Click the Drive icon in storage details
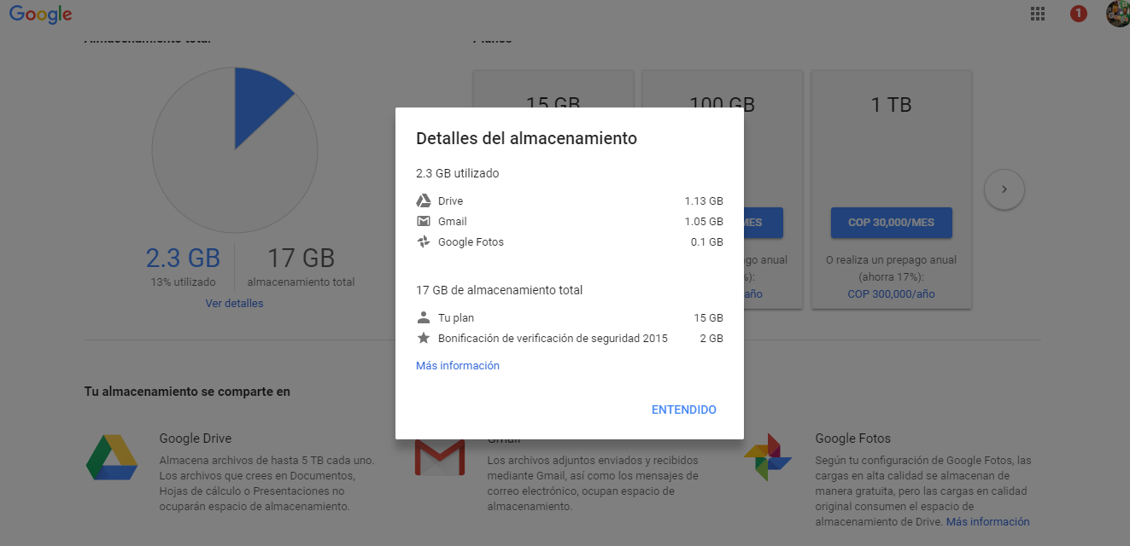 coord(424,201)
